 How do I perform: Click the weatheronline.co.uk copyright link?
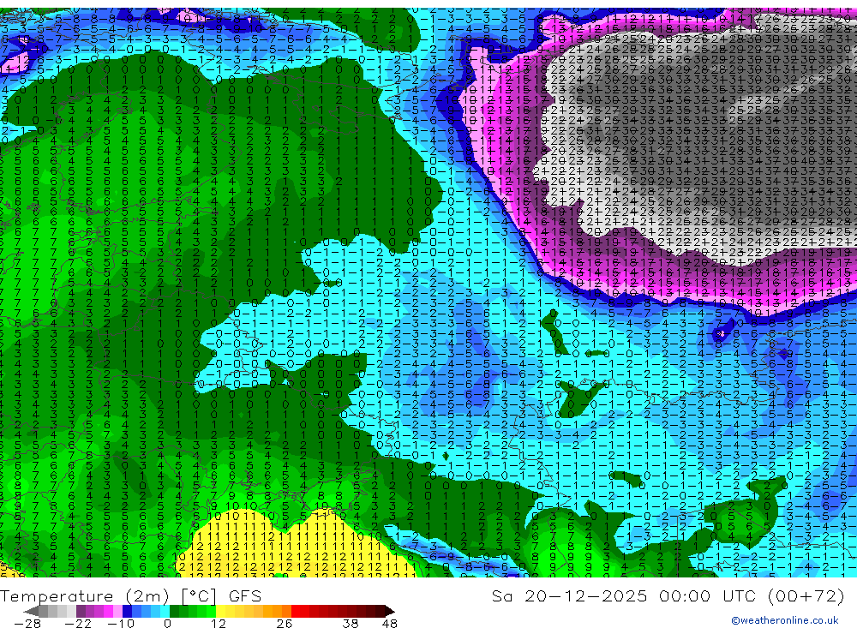pos(785,620)
